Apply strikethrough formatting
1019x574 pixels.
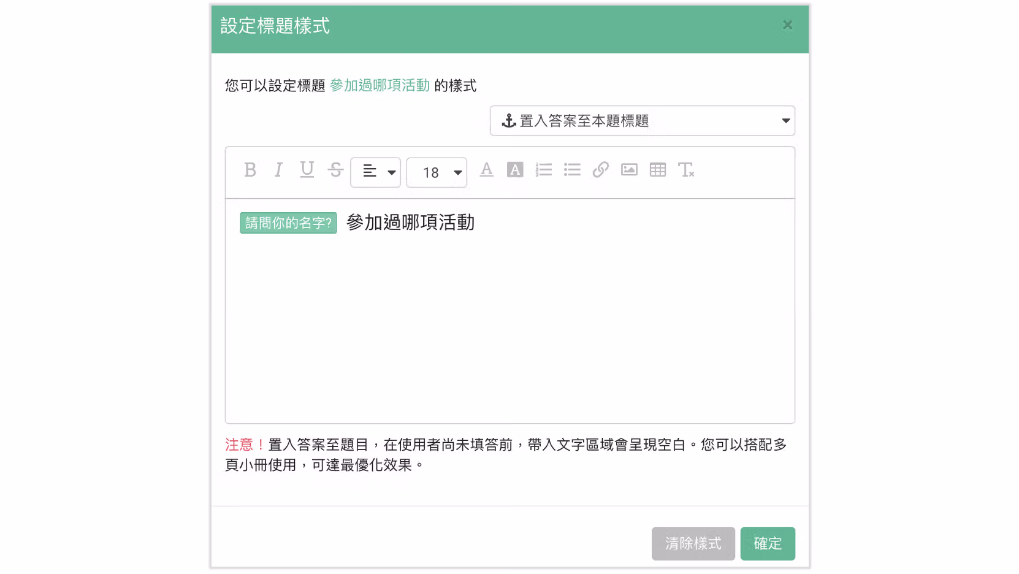[335, 170]
